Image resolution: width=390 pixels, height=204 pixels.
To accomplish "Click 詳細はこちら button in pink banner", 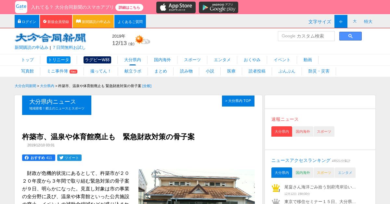I will (129, 7).
